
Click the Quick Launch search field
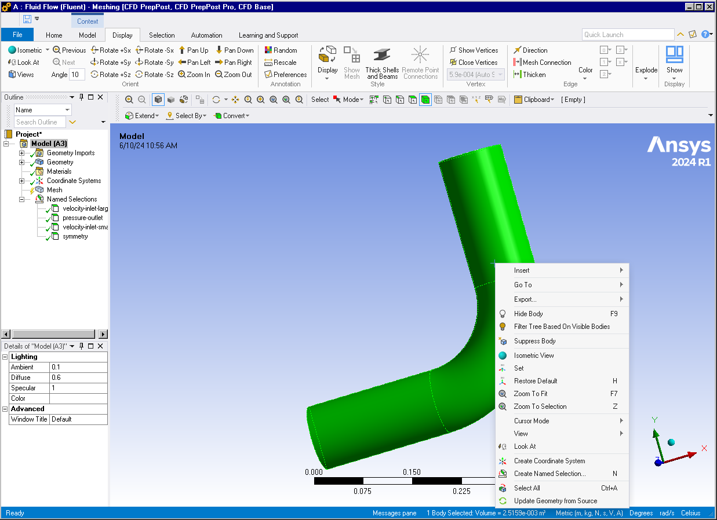pyautogui.click(x=627, y=35)
